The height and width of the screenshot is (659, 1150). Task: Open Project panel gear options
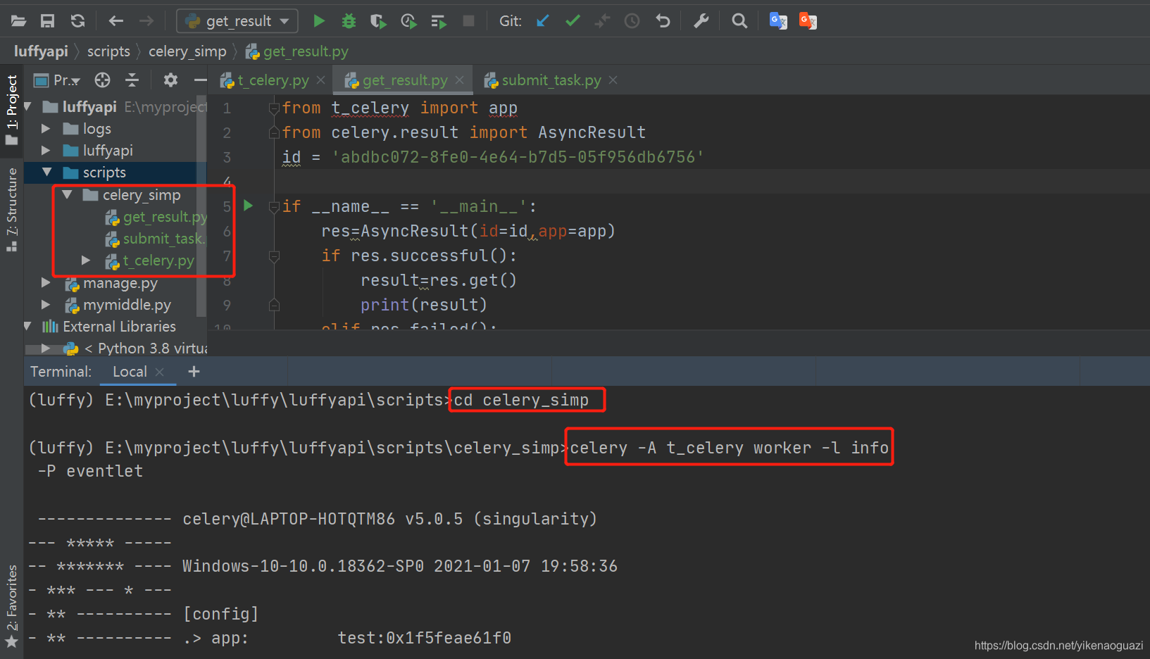click(x=170, y=80)
